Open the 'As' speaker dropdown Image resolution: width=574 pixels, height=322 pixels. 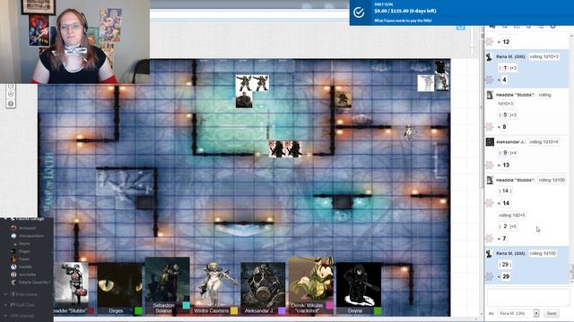pos(536,313)
